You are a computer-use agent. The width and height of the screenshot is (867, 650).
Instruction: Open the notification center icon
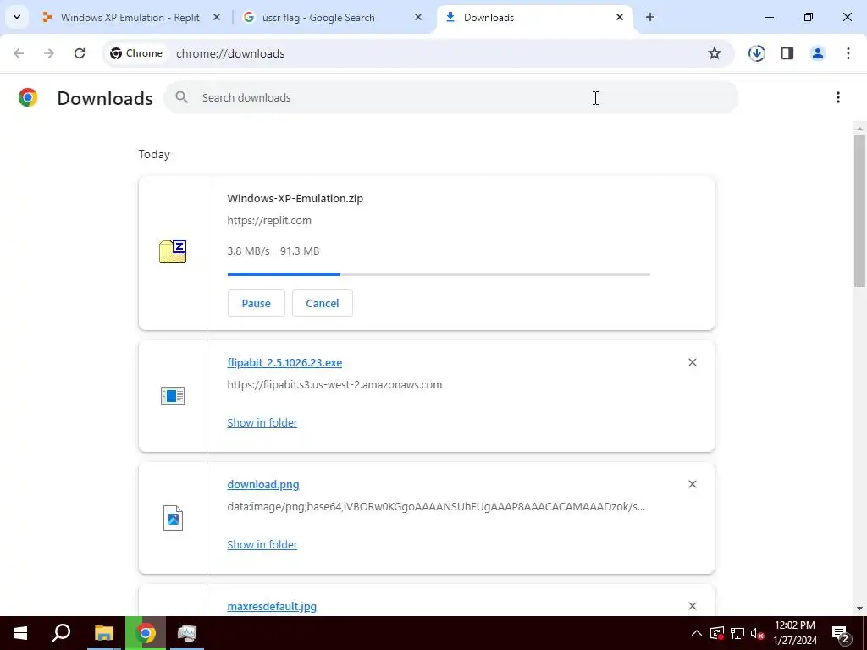pos(841,633)
